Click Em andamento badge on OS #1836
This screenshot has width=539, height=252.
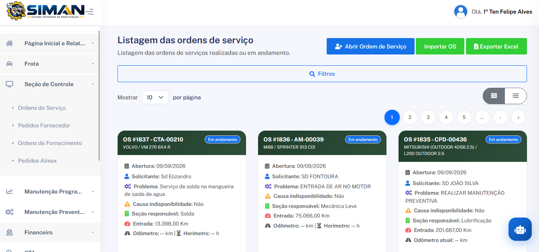(x=363, y=139)
